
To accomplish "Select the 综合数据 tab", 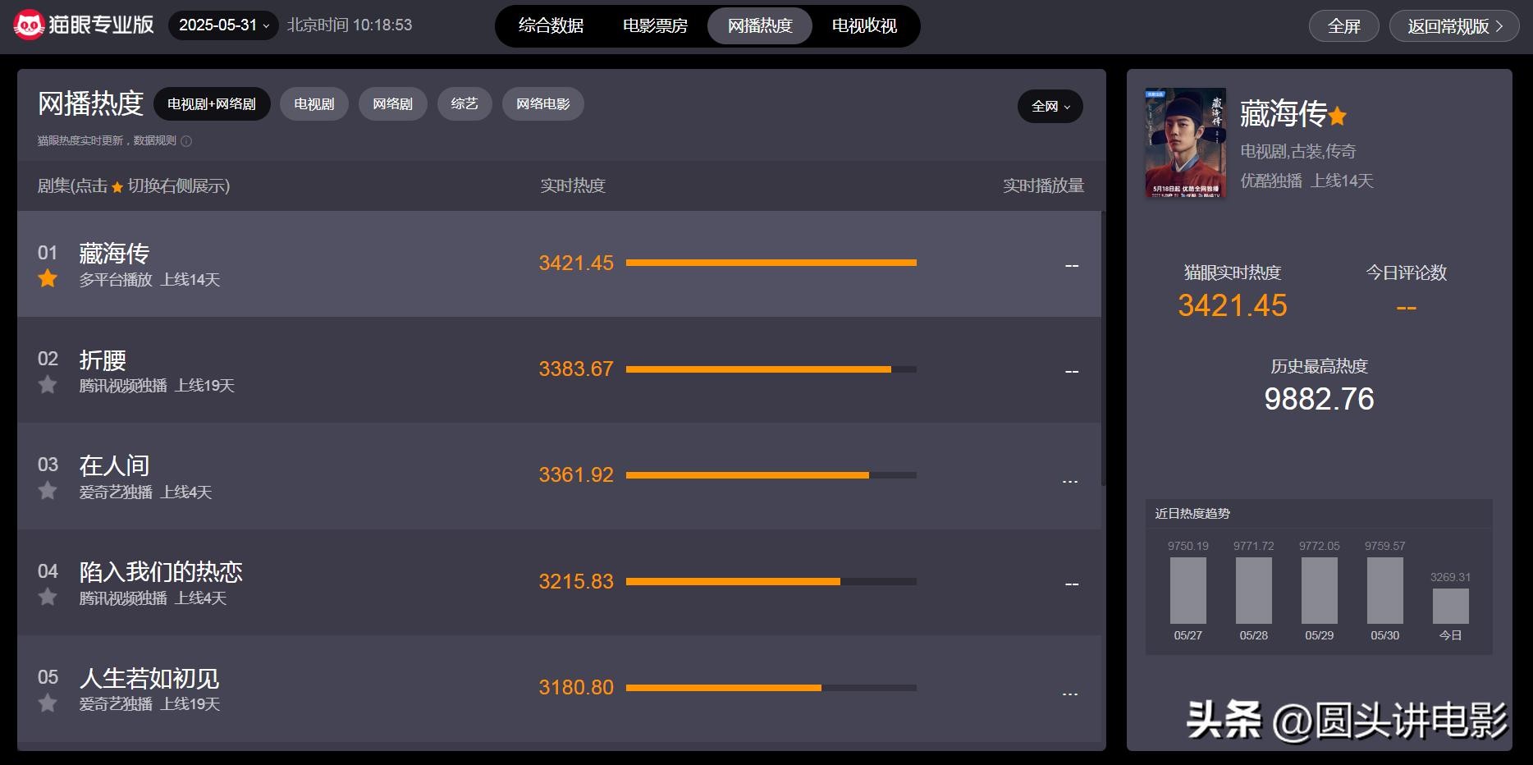I will click(x=551, y=26).
